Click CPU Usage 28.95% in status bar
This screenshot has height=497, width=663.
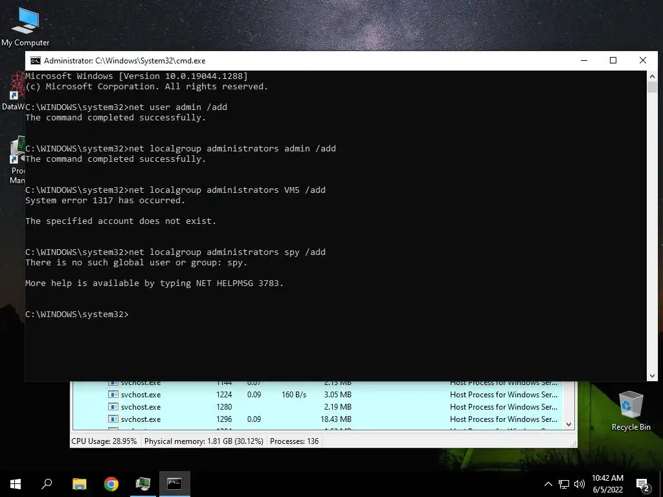pyautogui.click(x=104, y=441)
